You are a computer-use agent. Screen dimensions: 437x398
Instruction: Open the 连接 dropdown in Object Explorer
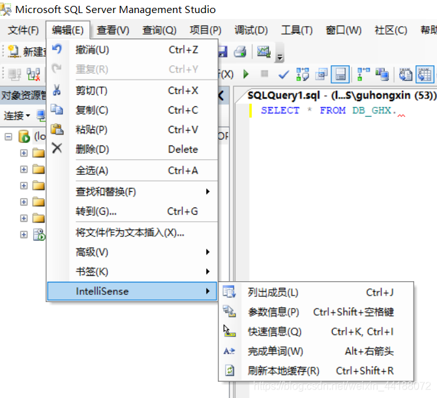(x=17, y=115)
